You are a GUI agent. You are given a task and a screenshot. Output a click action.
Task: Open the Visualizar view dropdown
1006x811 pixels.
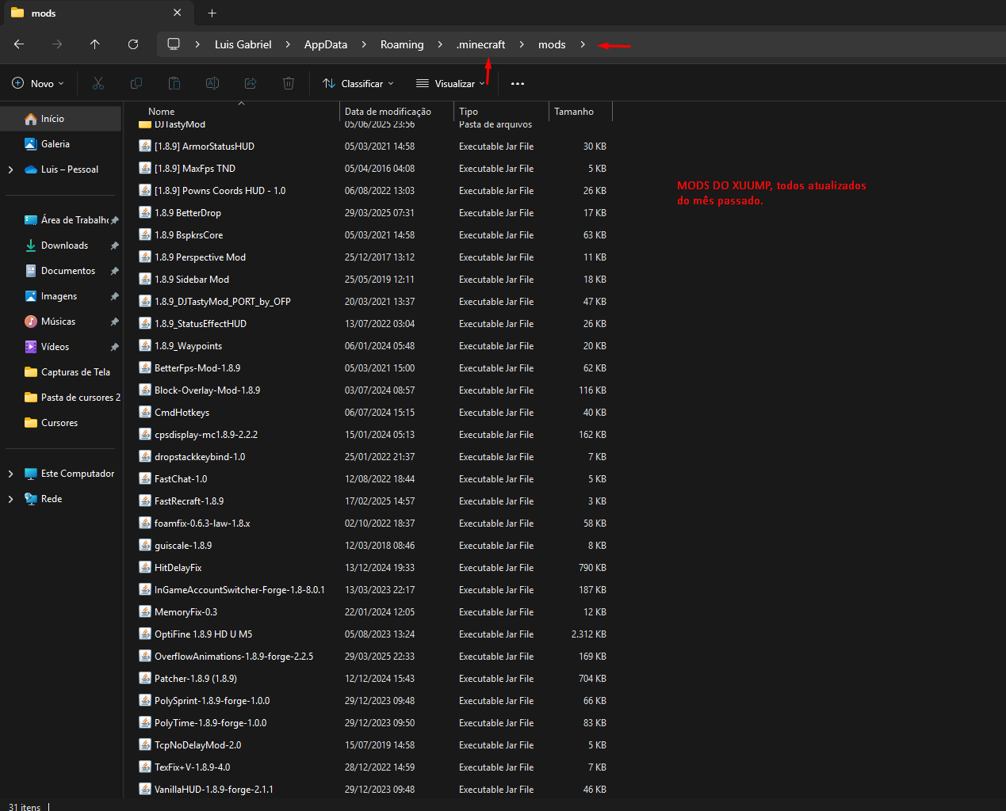click(449, 83)
